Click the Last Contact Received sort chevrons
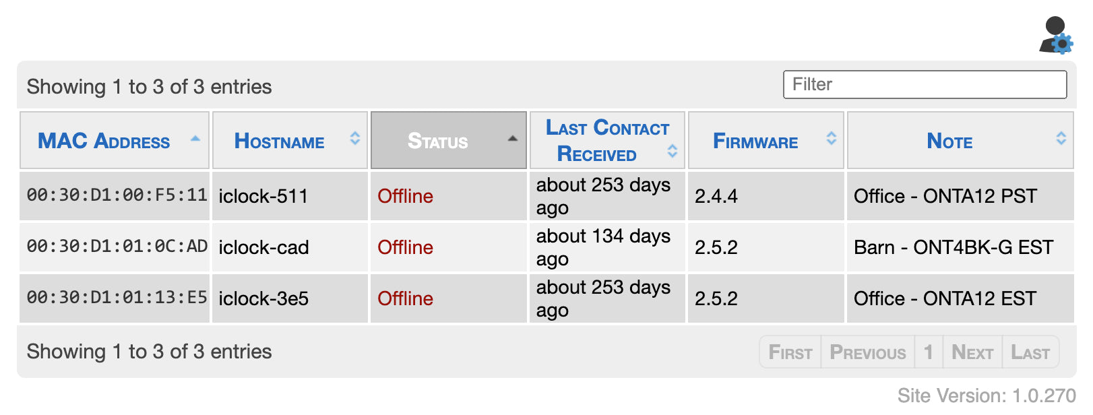This screenshot has height=415, width=1093. tap(672, 151)
